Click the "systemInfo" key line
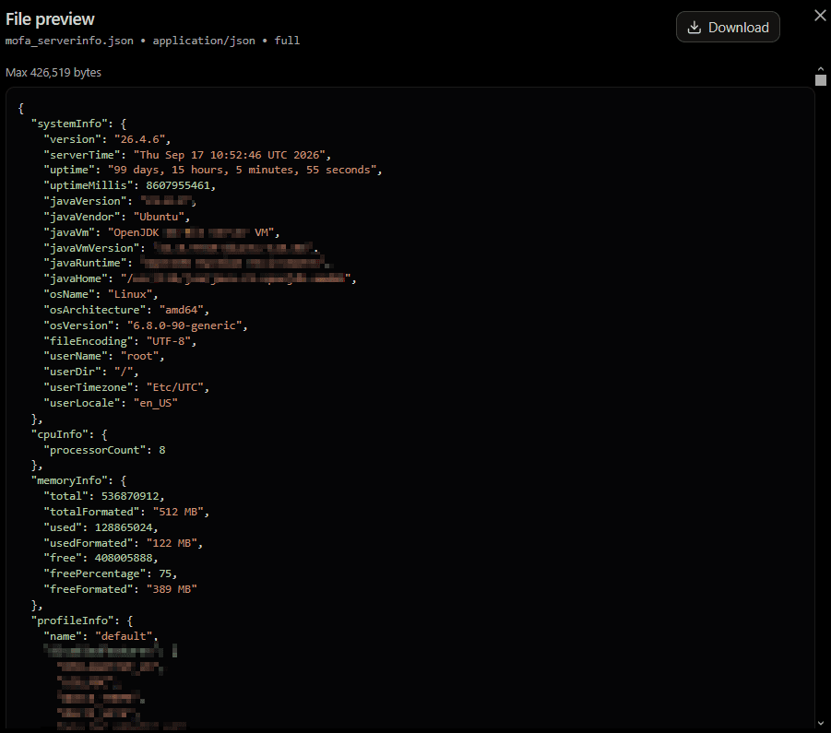Screen dimensions: 831x733 pos(78,124)
